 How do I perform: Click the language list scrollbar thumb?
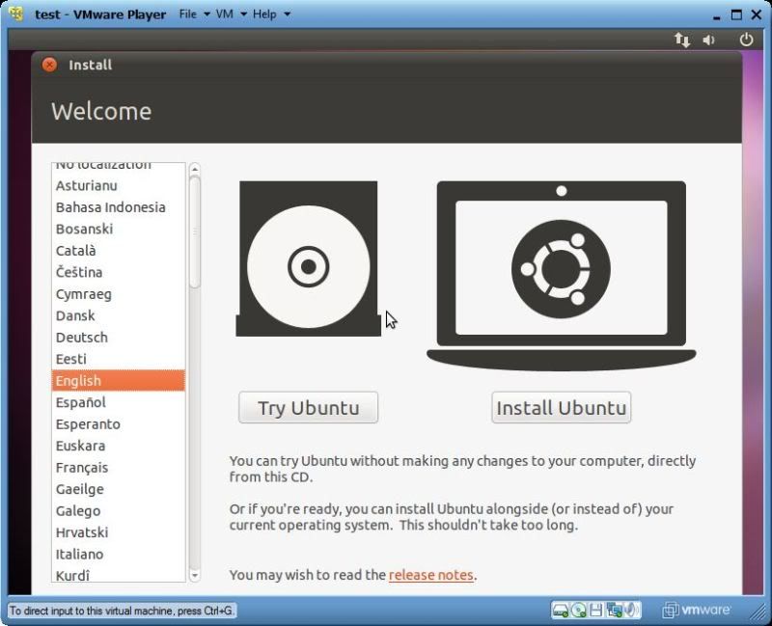pyautogui.click(x=195, y=231)
